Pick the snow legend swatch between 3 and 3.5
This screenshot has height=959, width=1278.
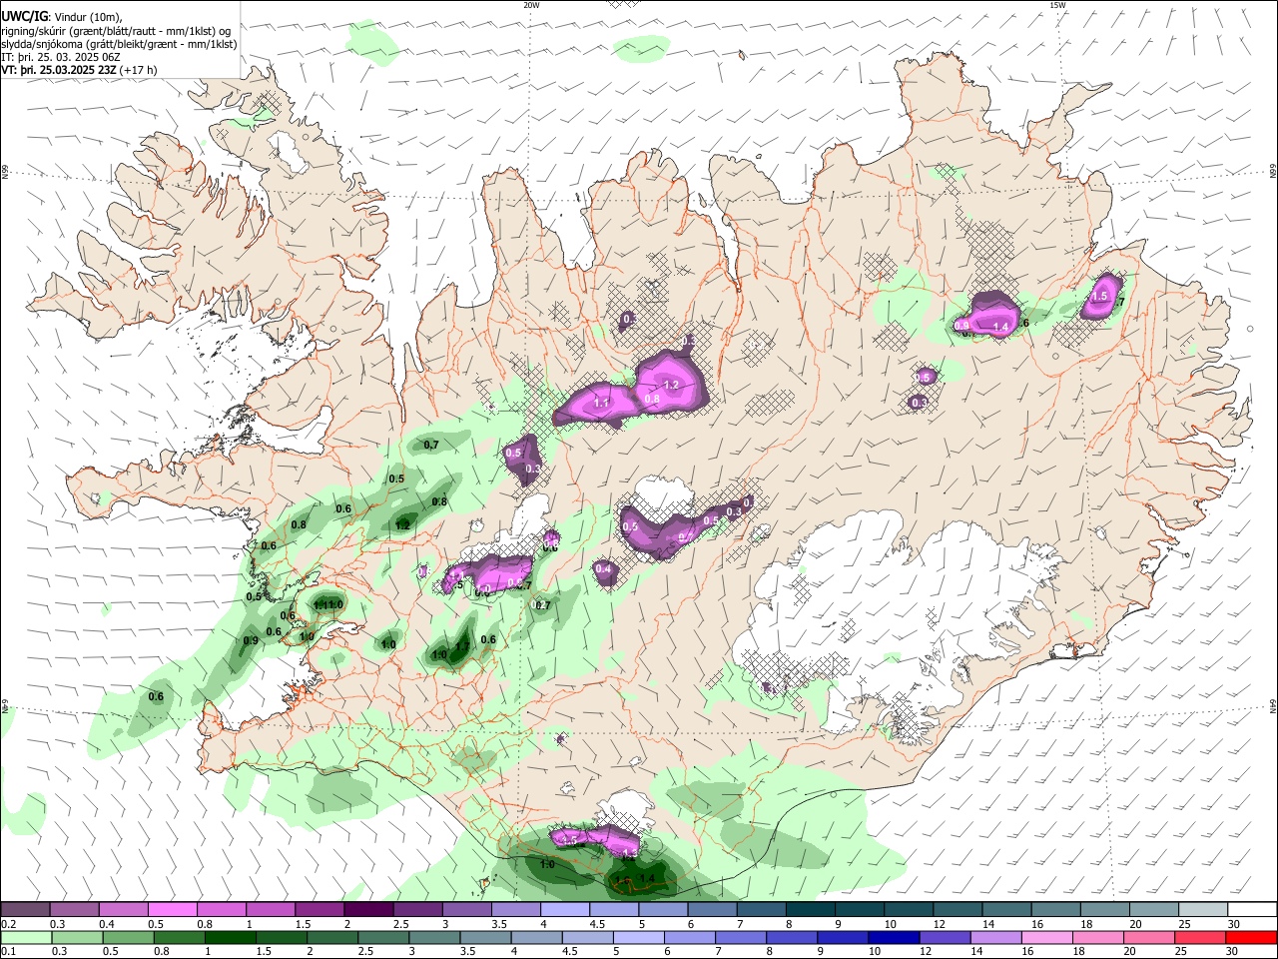click(466, 909)
